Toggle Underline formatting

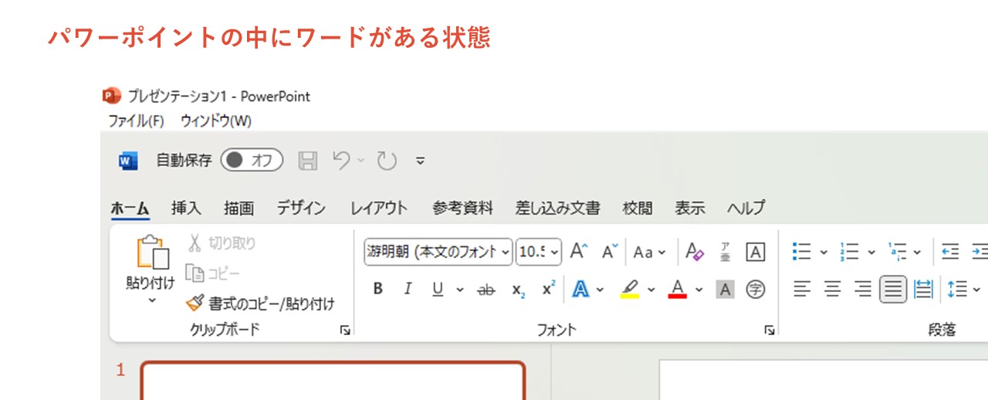pos(438,289)
